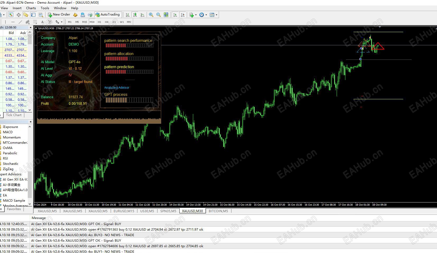Open the View menu
Screen dimensions: 437x253
point(4,8)
